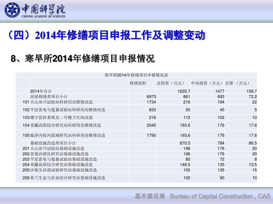
Task: Click CHINESE ACADEMY OF SCIENCES caption
Action: [x=43, y=16]
